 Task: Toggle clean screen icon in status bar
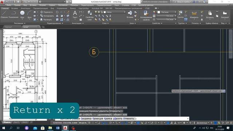click(x=227, y=123)
